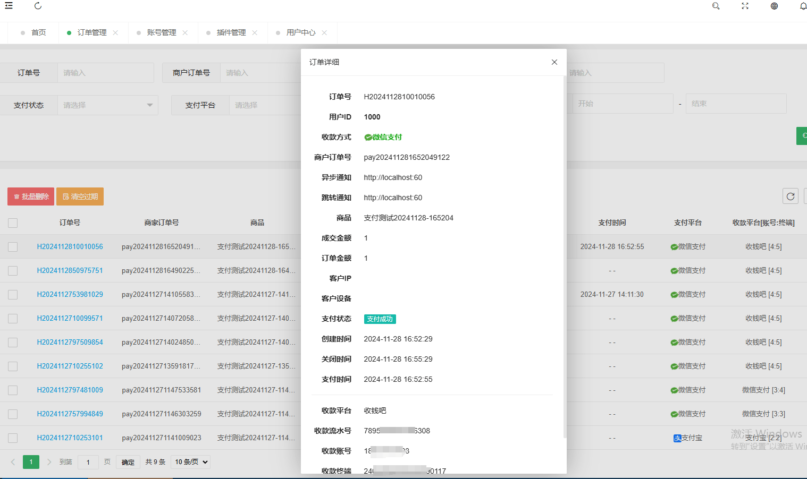Click the refresh icon above the order table

790,196
